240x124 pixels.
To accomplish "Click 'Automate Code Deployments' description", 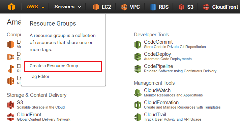I will 168,59.
